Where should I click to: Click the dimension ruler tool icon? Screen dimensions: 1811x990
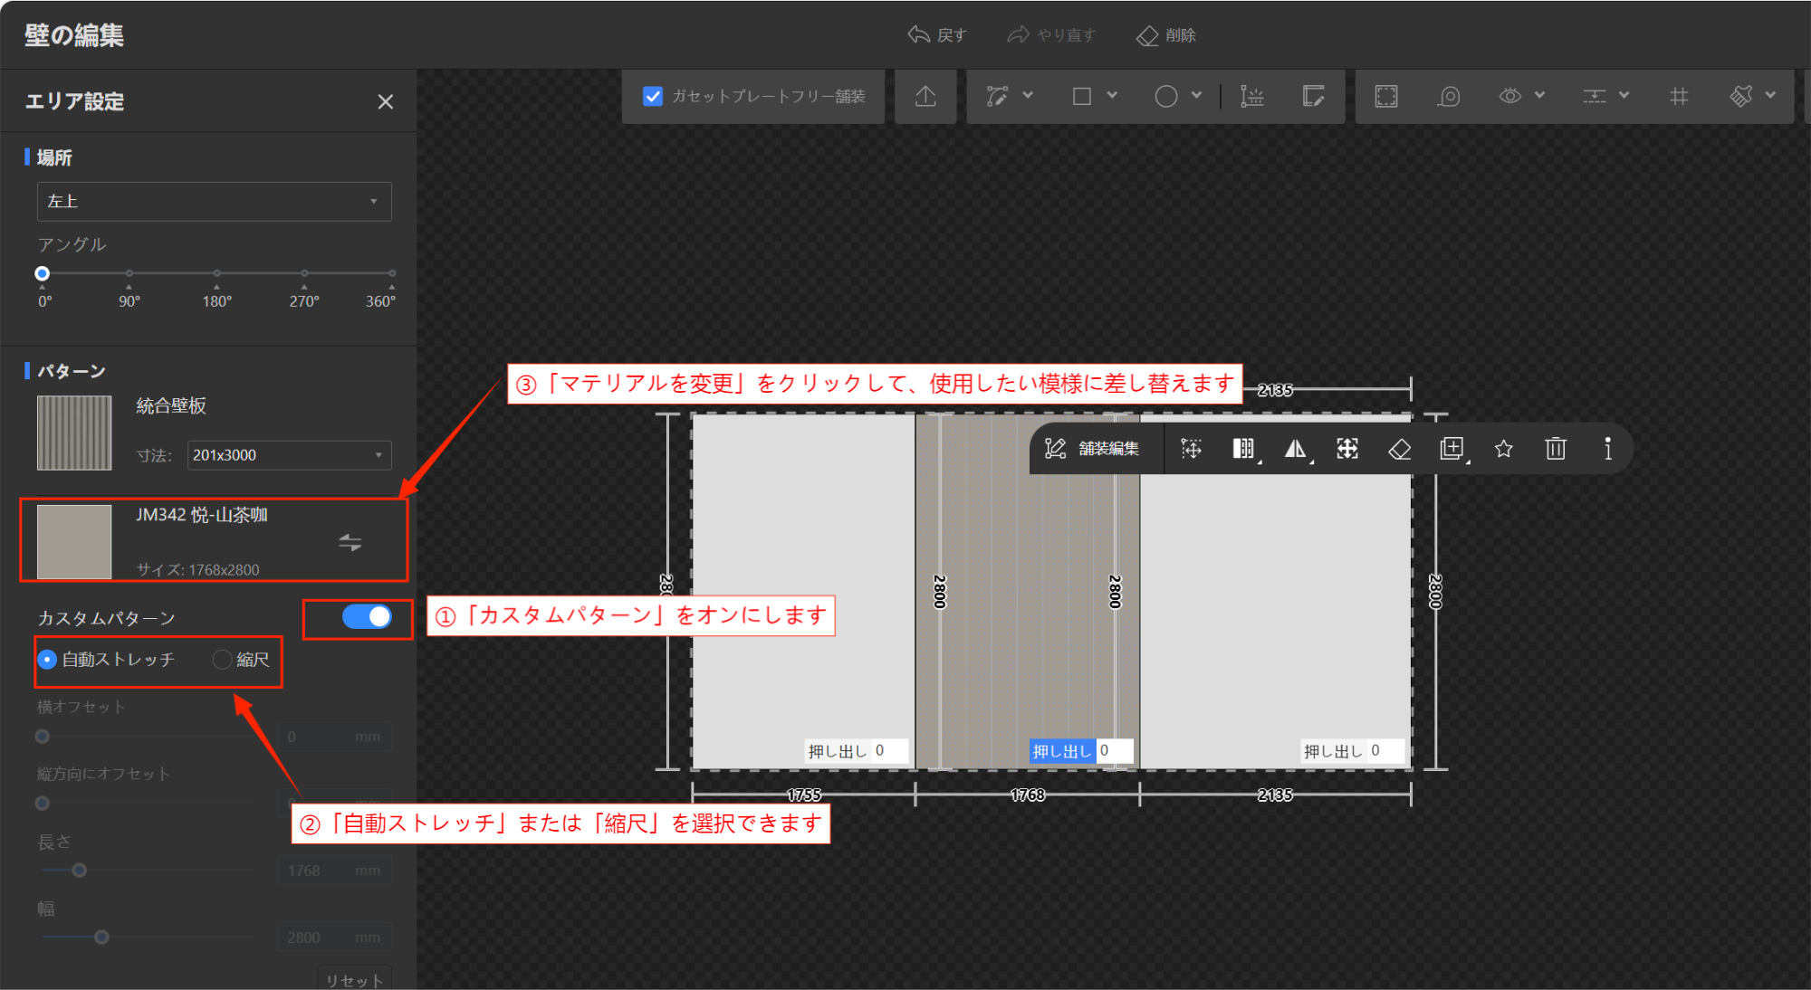pos(1251,96)
